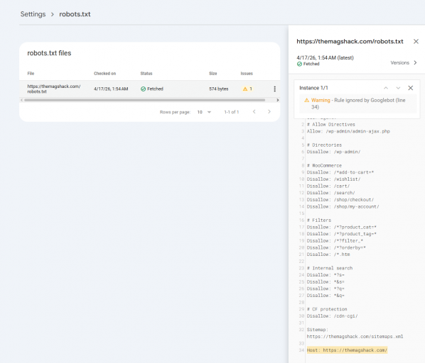Open the three-dot menu for robots.txt row
Screen dimensions: 425x363
(x=274, y=89)
